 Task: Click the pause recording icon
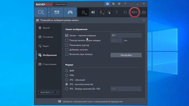pos(125,12)
